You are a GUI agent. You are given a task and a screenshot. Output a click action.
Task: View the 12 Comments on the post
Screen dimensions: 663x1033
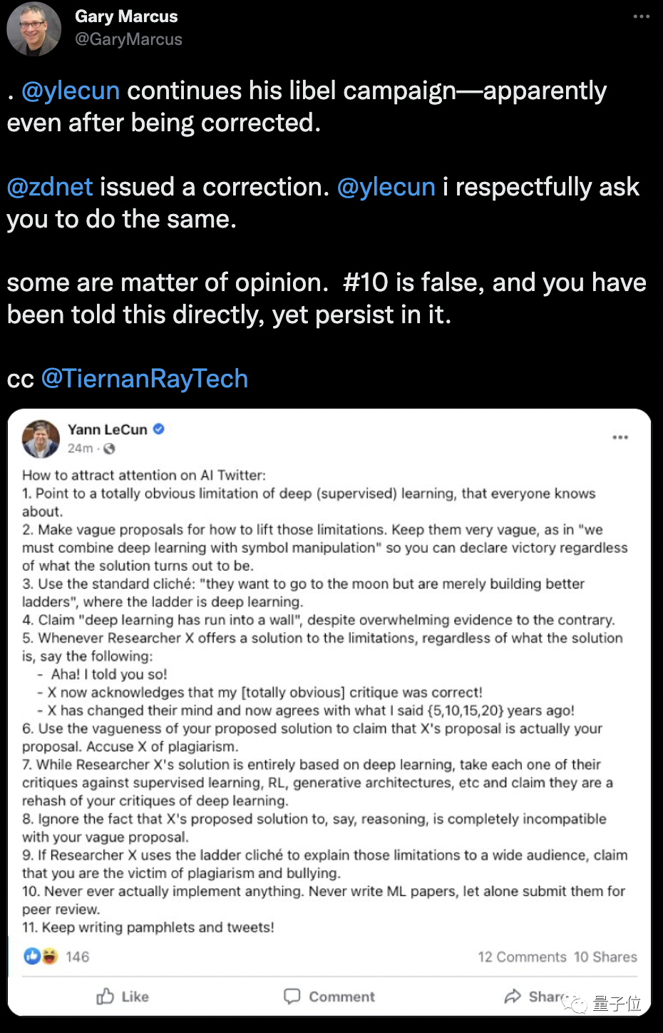pos(522,957)
